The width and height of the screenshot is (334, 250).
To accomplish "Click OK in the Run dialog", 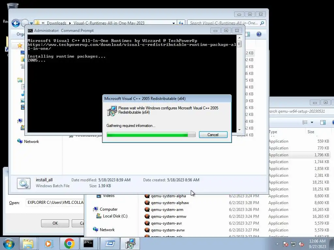I will pyautogui.click(x=55, y=223).
